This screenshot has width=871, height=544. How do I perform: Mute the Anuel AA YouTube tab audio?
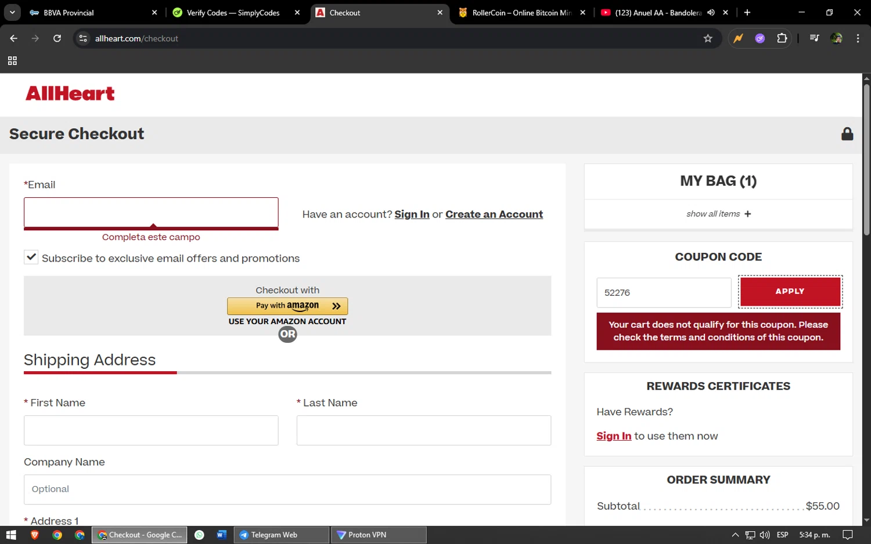tap(711, 12)
